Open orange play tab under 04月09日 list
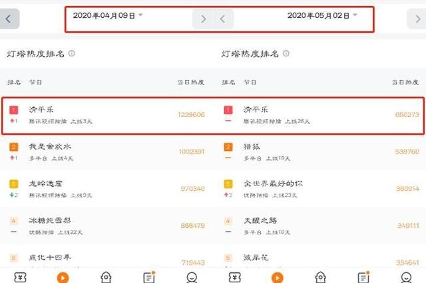This screenshot has height=283, width=426. [63, 278]
